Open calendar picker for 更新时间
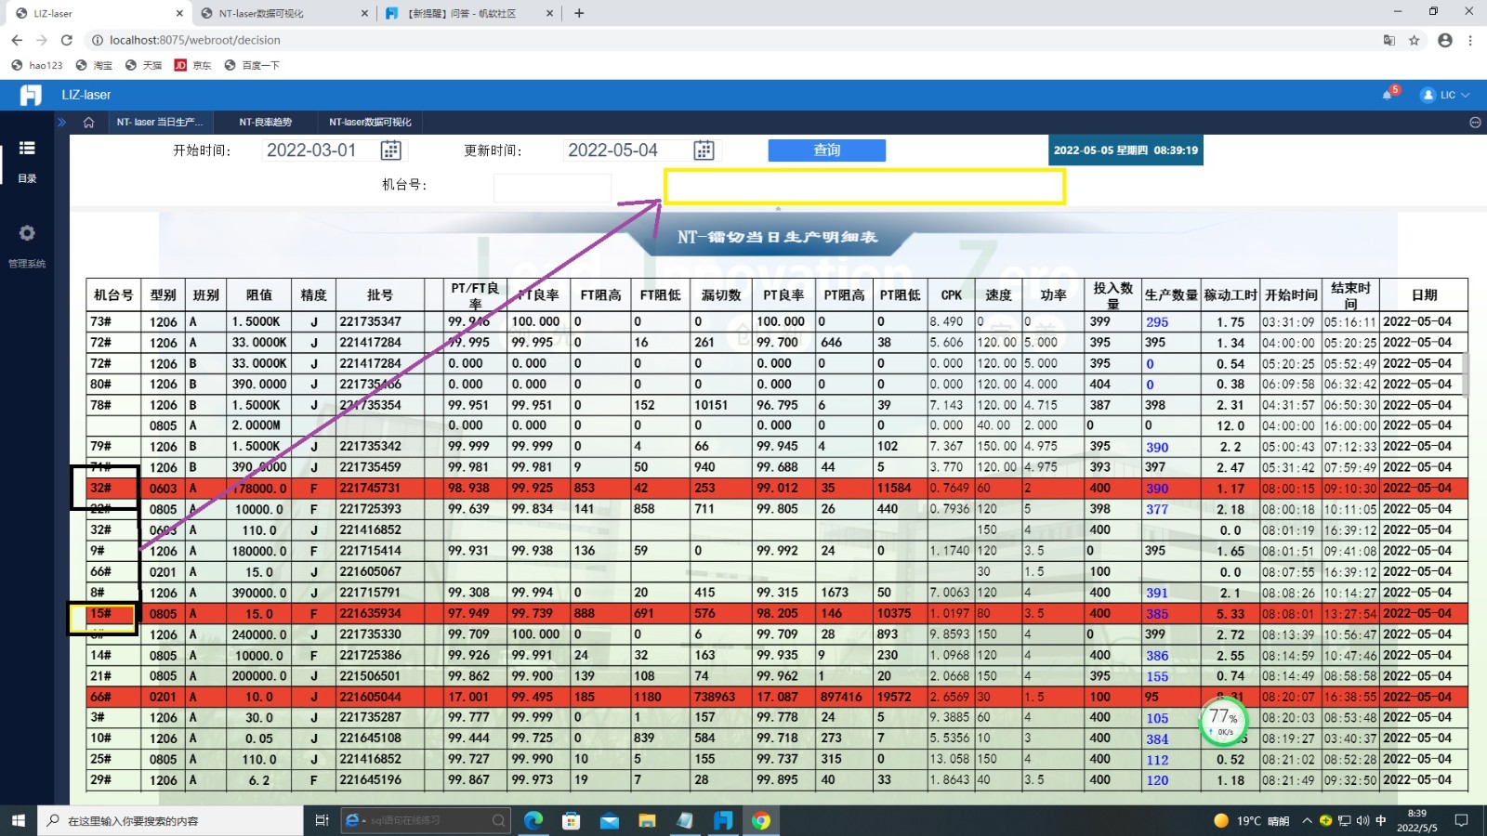 [x=704, y=150]
